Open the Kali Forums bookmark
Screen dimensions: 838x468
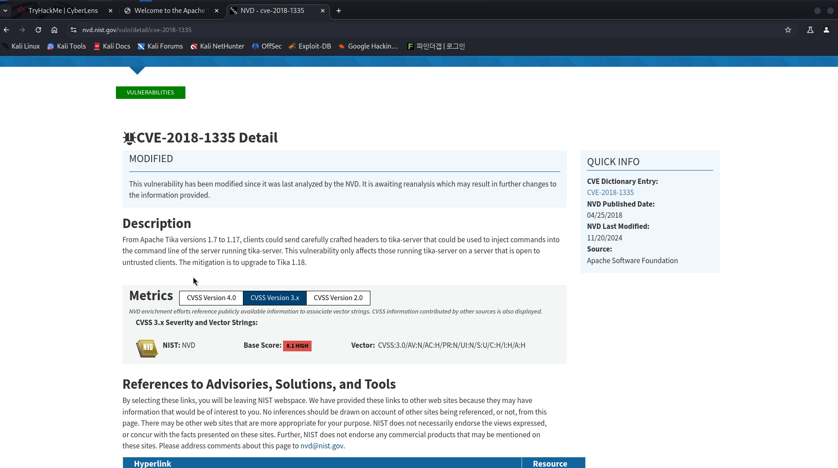tap(160, 46)
